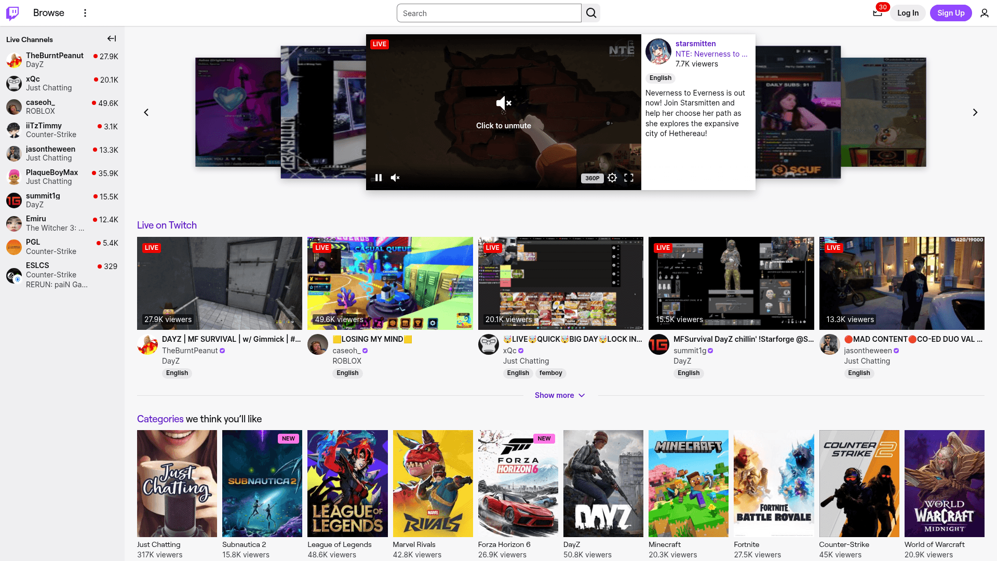This screenshot has width=997, height=561.
Task: Open xQc avatar in sidebar
Action: (14, 83)
